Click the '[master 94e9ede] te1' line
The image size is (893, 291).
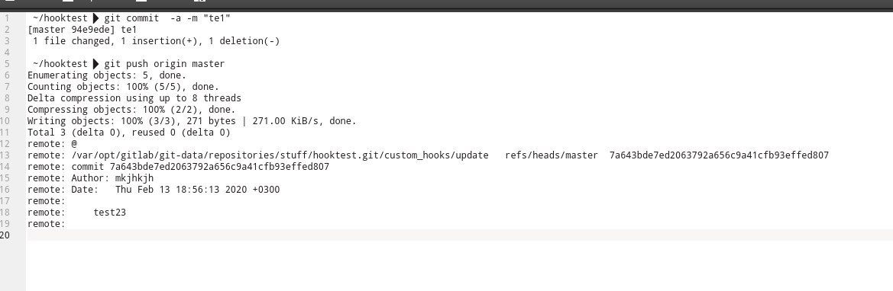coord(82,30)
